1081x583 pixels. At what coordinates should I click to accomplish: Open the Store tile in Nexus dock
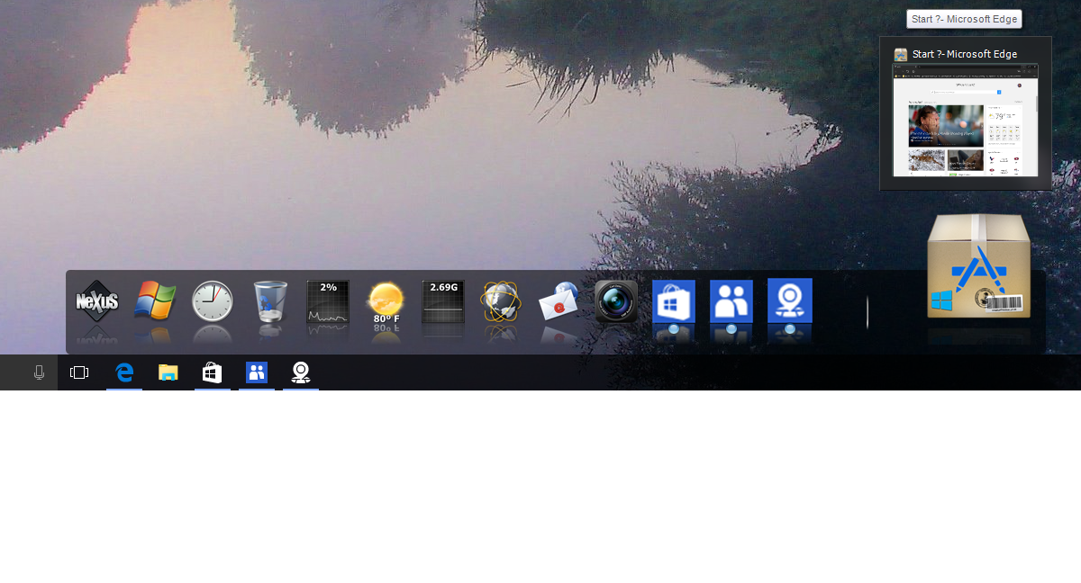[x=674, y=301]
